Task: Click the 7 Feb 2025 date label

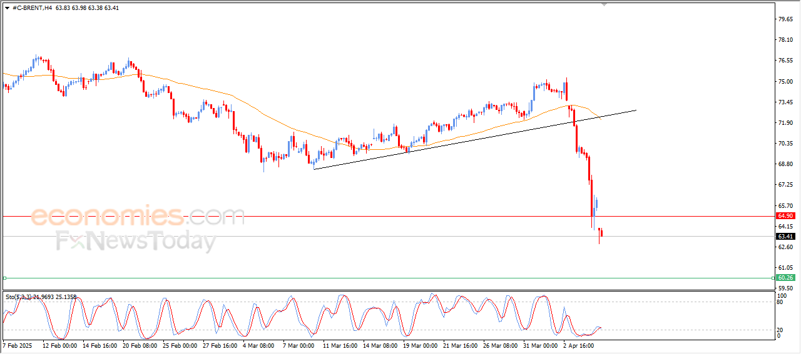Action: coord(17,345)
